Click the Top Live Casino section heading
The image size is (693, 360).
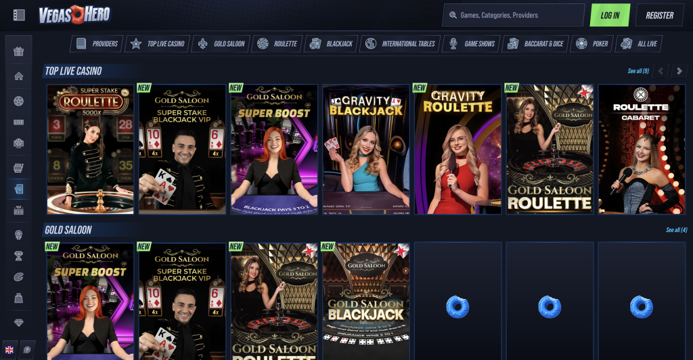73,70
